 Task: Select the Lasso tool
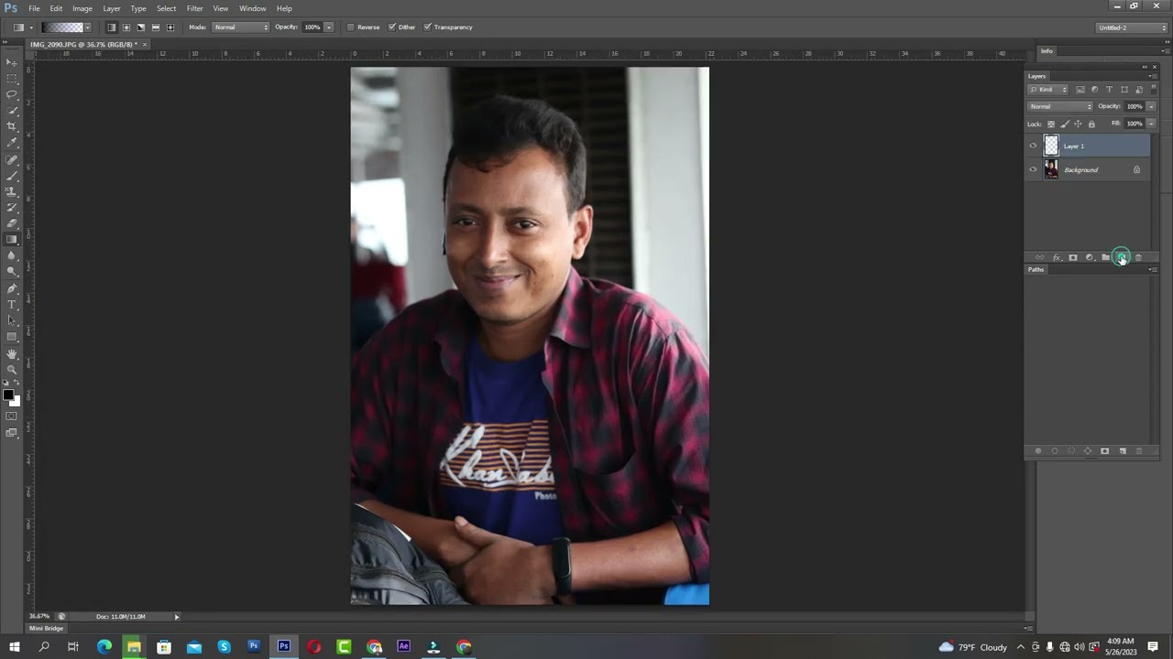(12, 94)
